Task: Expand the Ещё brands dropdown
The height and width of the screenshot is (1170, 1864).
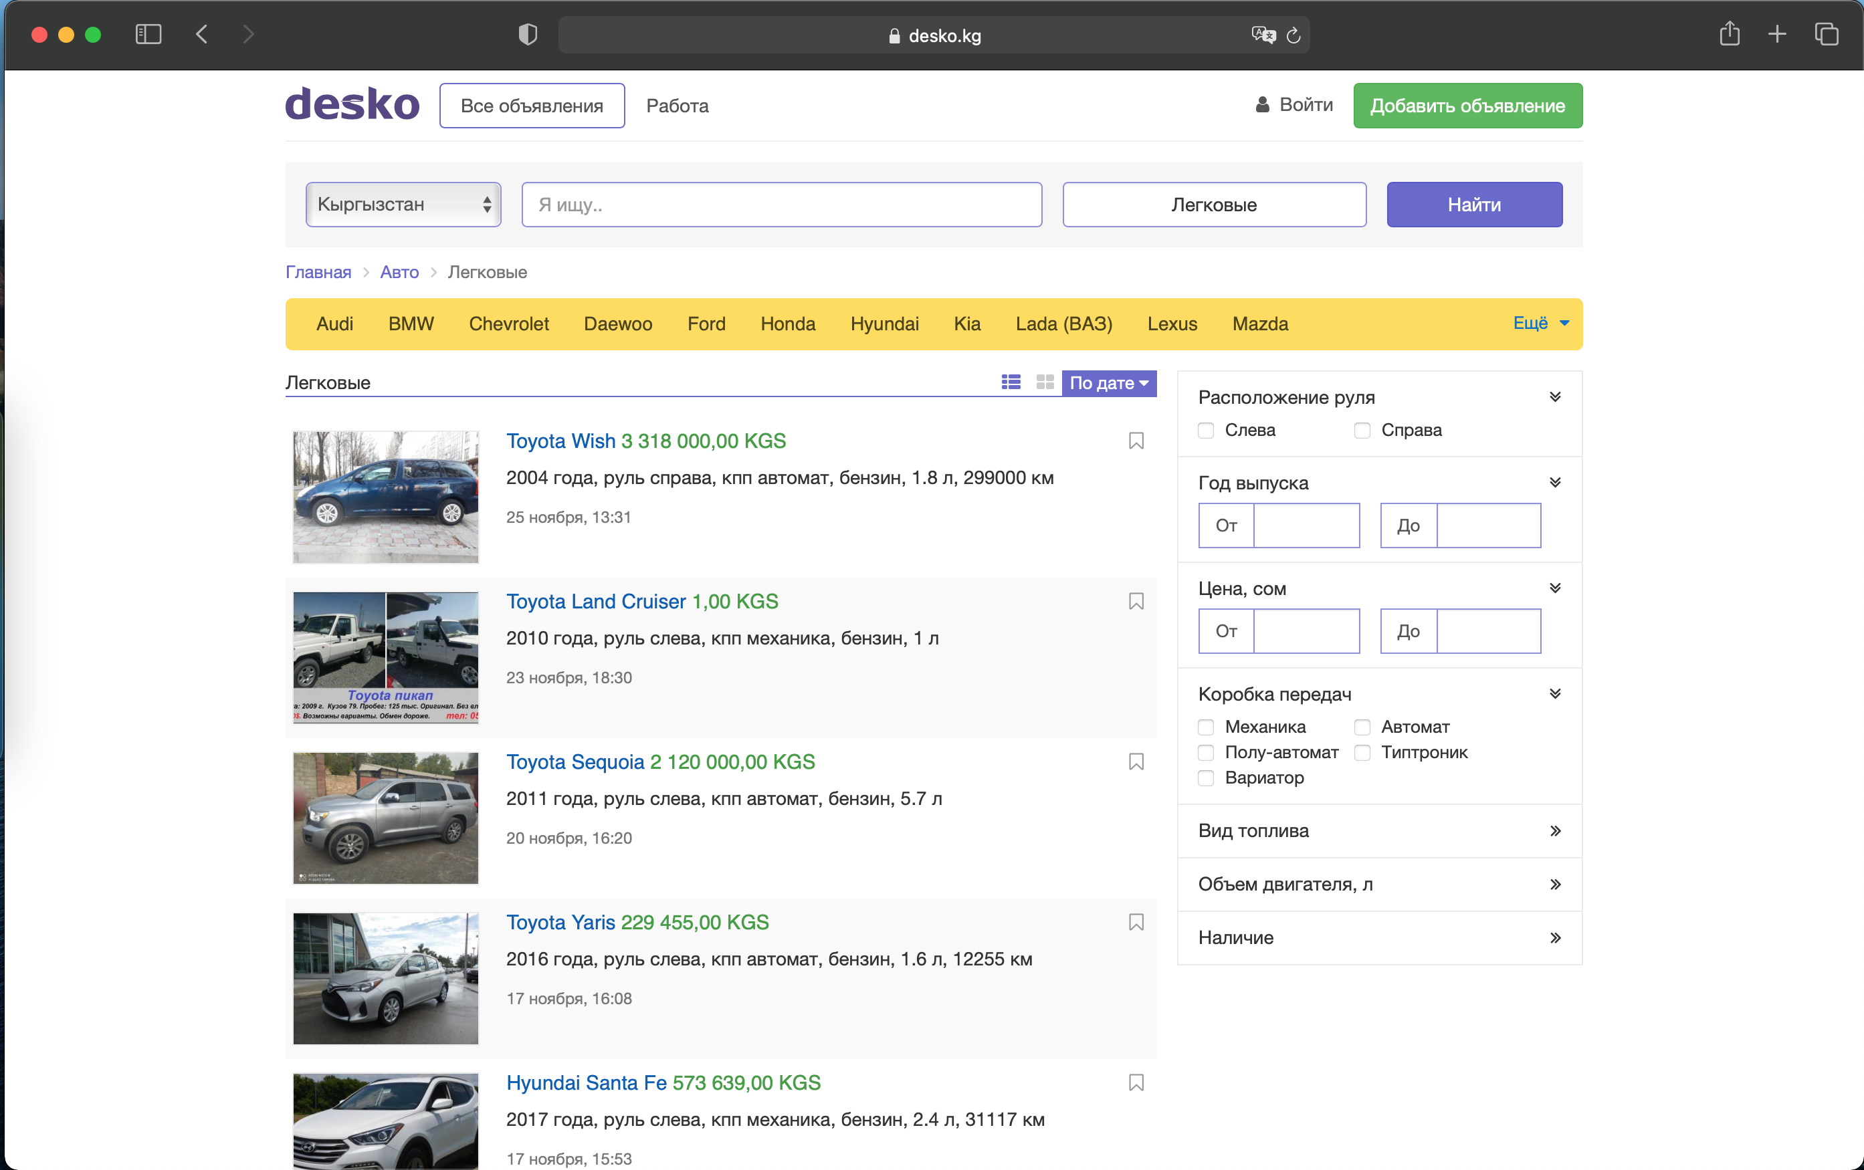Action: click(x=1540, y=324)
